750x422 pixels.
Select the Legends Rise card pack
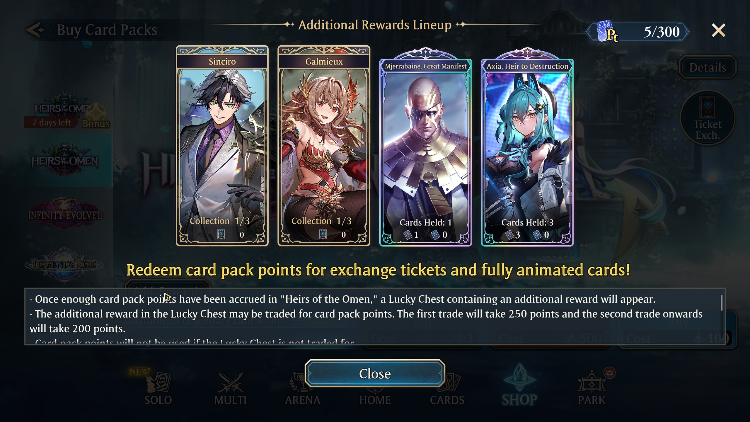(x=64, y=265)
